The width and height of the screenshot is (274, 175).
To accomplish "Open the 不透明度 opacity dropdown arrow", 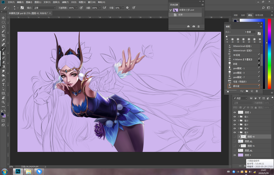I will click(76, 8).
